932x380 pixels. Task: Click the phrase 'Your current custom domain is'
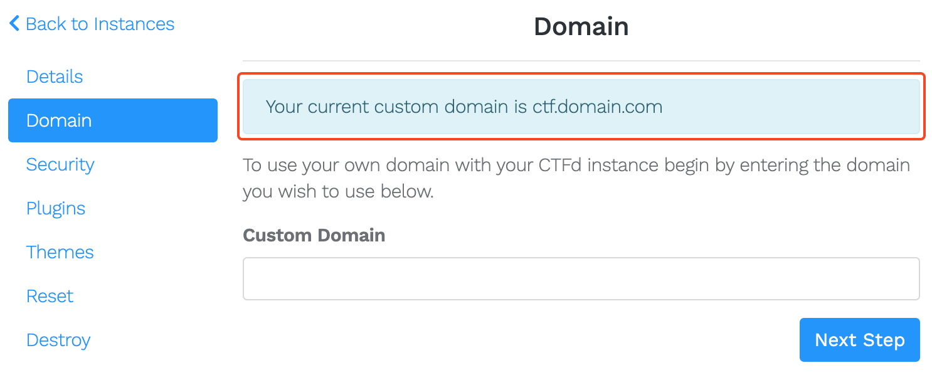(x=396, y=107)
